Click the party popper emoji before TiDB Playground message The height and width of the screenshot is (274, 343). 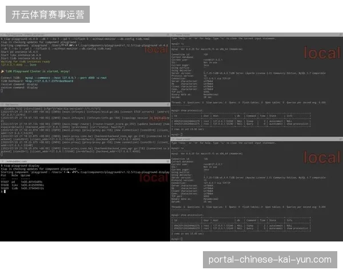[x=2, y=71]
